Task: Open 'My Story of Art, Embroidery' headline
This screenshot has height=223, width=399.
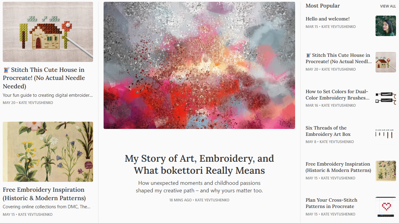Action: click(199, 164)
